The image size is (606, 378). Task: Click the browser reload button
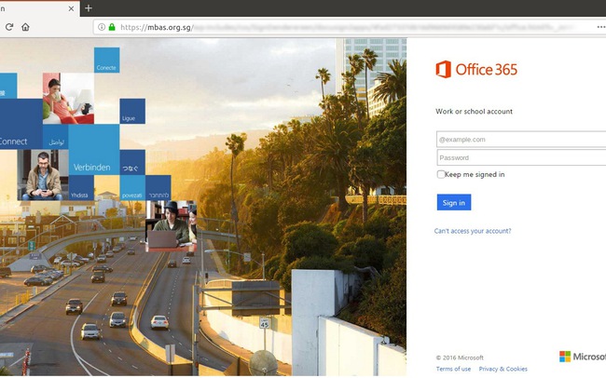[x=9, y=27]
